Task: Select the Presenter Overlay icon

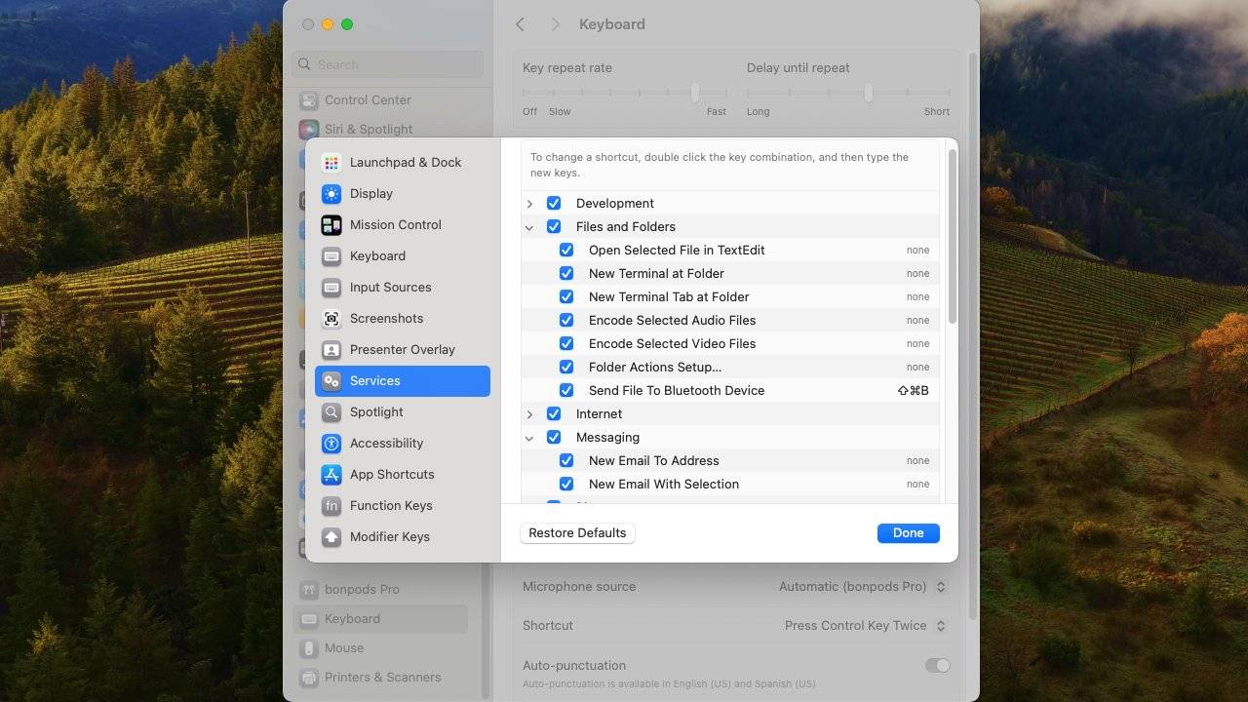Action: tap(331, 350)
